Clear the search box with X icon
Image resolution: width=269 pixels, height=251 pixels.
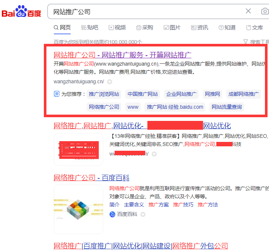coord(248,11)
